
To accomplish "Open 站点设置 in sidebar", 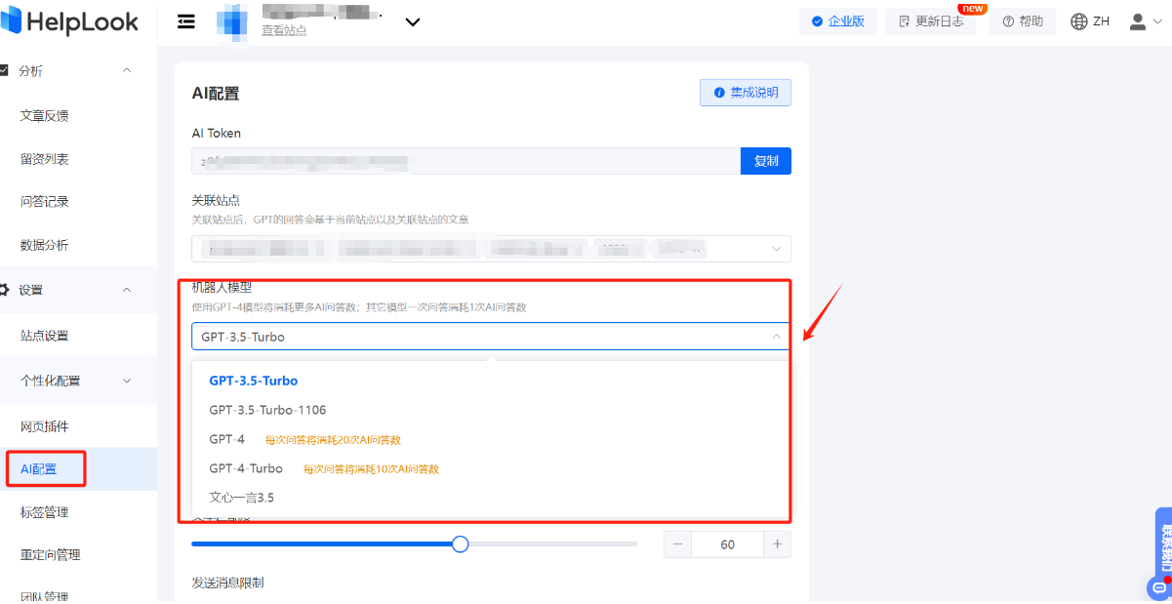I will point(45,336).
